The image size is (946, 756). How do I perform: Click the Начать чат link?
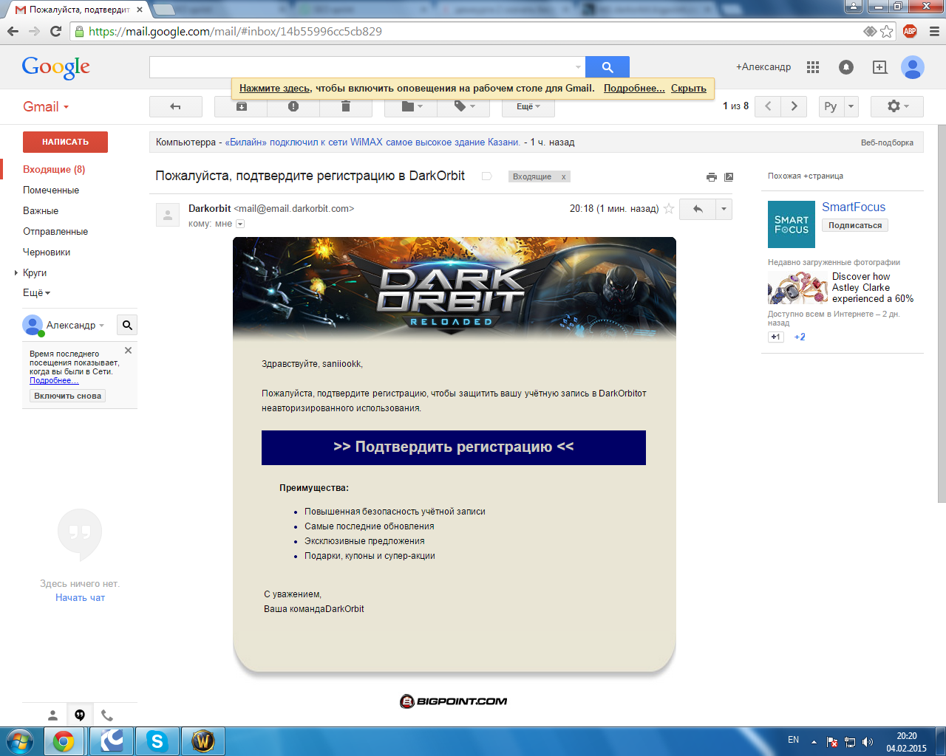tap(80, 598)
